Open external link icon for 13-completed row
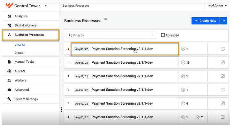 (223, 62)
